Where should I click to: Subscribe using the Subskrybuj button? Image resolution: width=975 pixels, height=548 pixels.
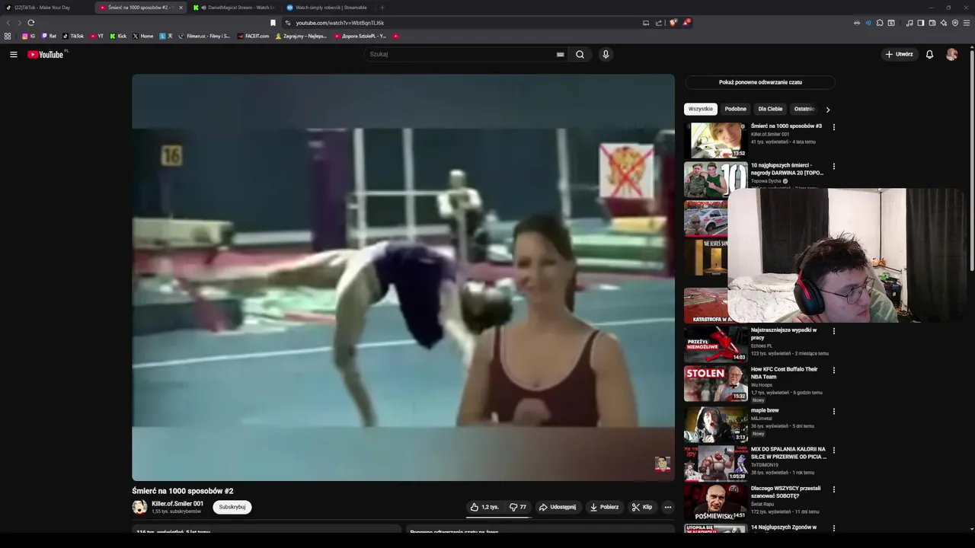pyautogui.click(x=232, y=507)
